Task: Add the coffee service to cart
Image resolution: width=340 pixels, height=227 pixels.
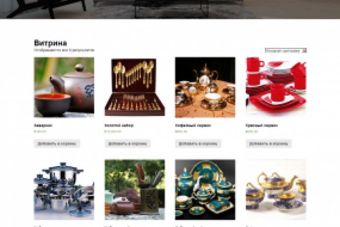Action: click(198, 144)
